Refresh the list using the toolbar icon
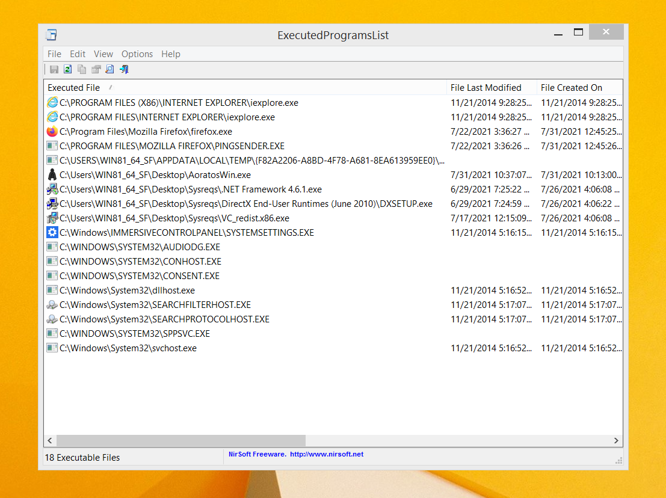666x498 pixels. [x=68, y=69]
